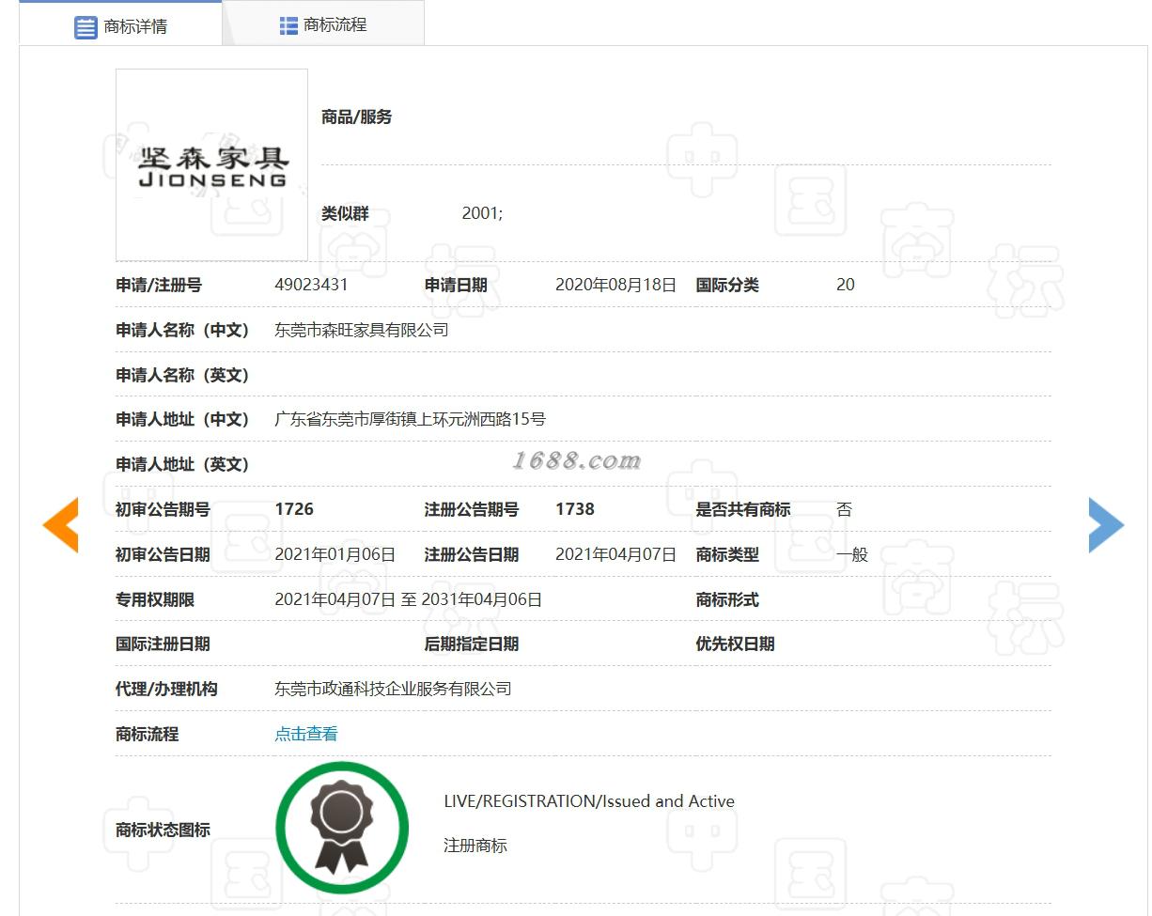Image resolution: width=1152 pixels, height=916 pixels.
Task: Select registration number 49023431
Action: [x=311, y=285]
